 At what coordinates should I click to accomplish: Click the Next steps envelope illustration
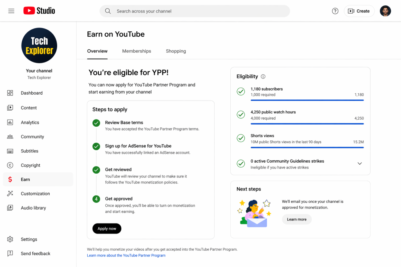[254, 213]
